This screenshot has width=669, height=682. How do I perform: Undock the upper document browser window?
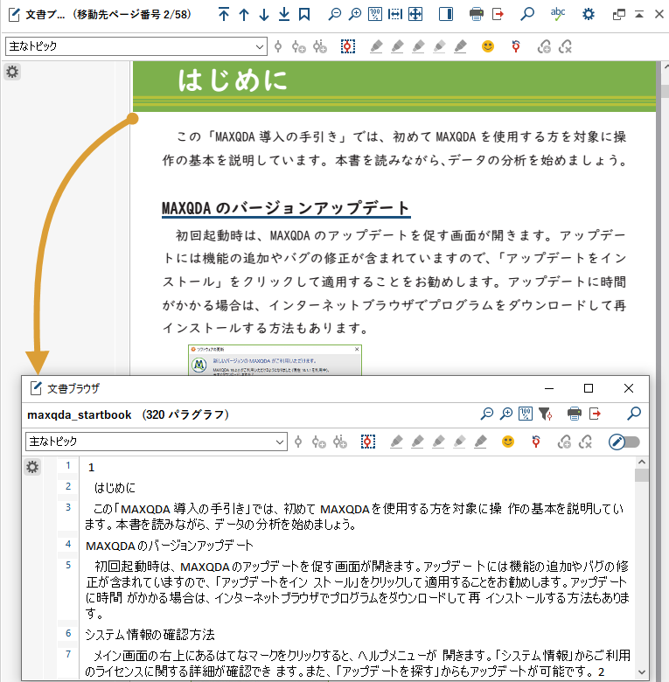(618, 14)
